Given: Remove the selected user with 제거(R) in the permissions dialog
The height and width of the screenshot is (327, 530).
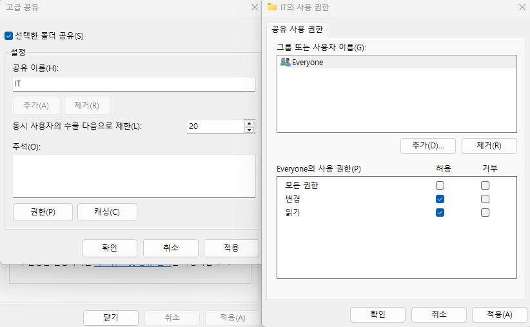Looking at the screenshot, I should (x=489, y=145).
